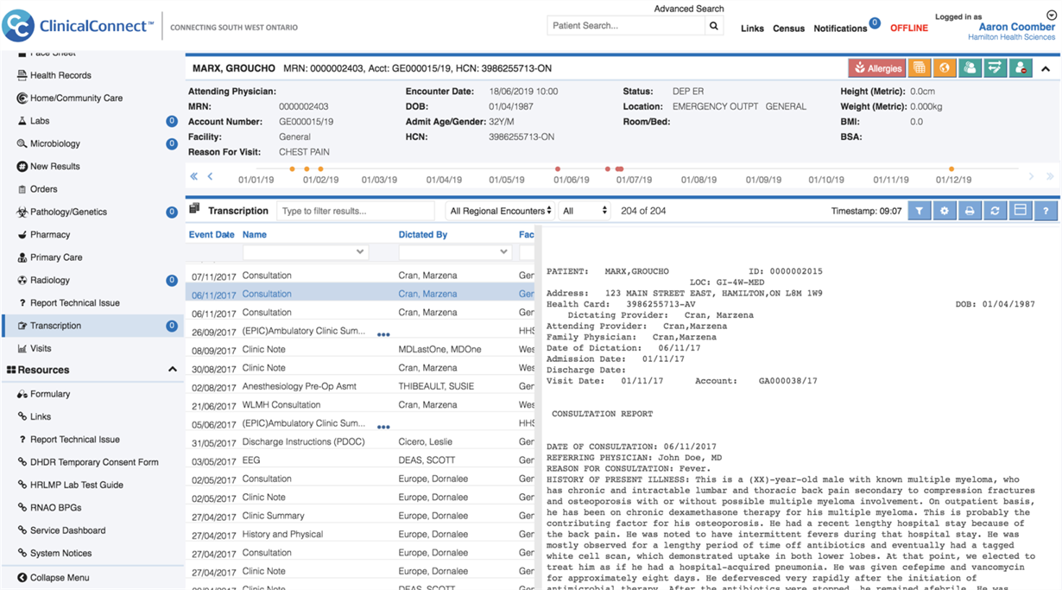Click the orange globe icon in patient header
Image resolution: width=1062 pixels, height=590 pixels.
pyautogui.click(x=945, y=68)
